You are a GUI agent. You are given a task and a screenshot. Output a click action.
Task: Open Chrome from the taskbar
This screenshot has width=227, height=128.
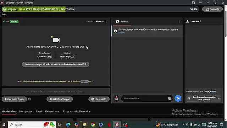tap(93, 125)
